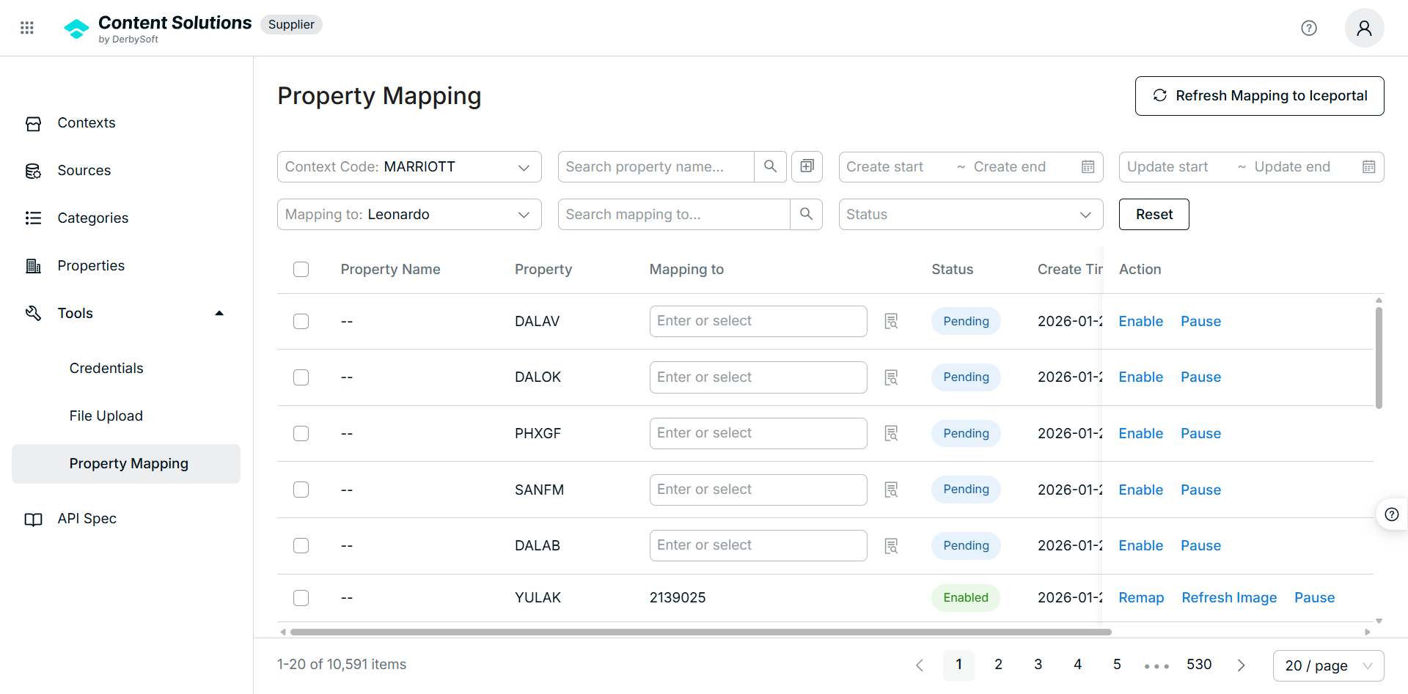Image resolution: width=1408 pixels, height=694 pixels.
Task: Open the Context Code MARRIOTT dropdown
Action: [x=409, y=166]
